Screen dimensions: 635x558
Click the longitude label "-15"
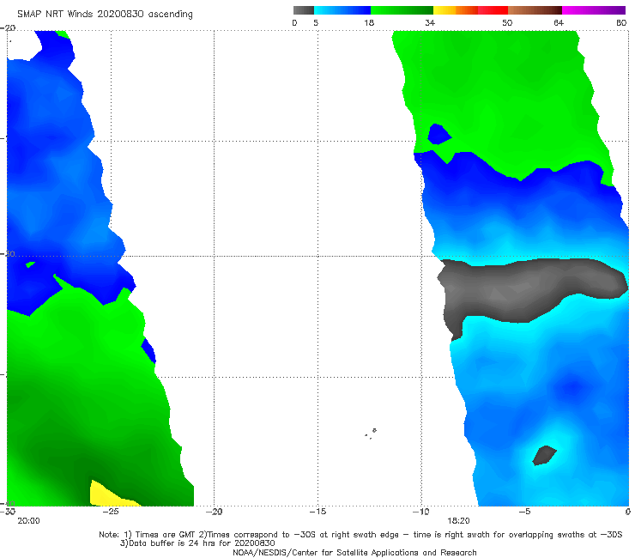click(317, 512)
